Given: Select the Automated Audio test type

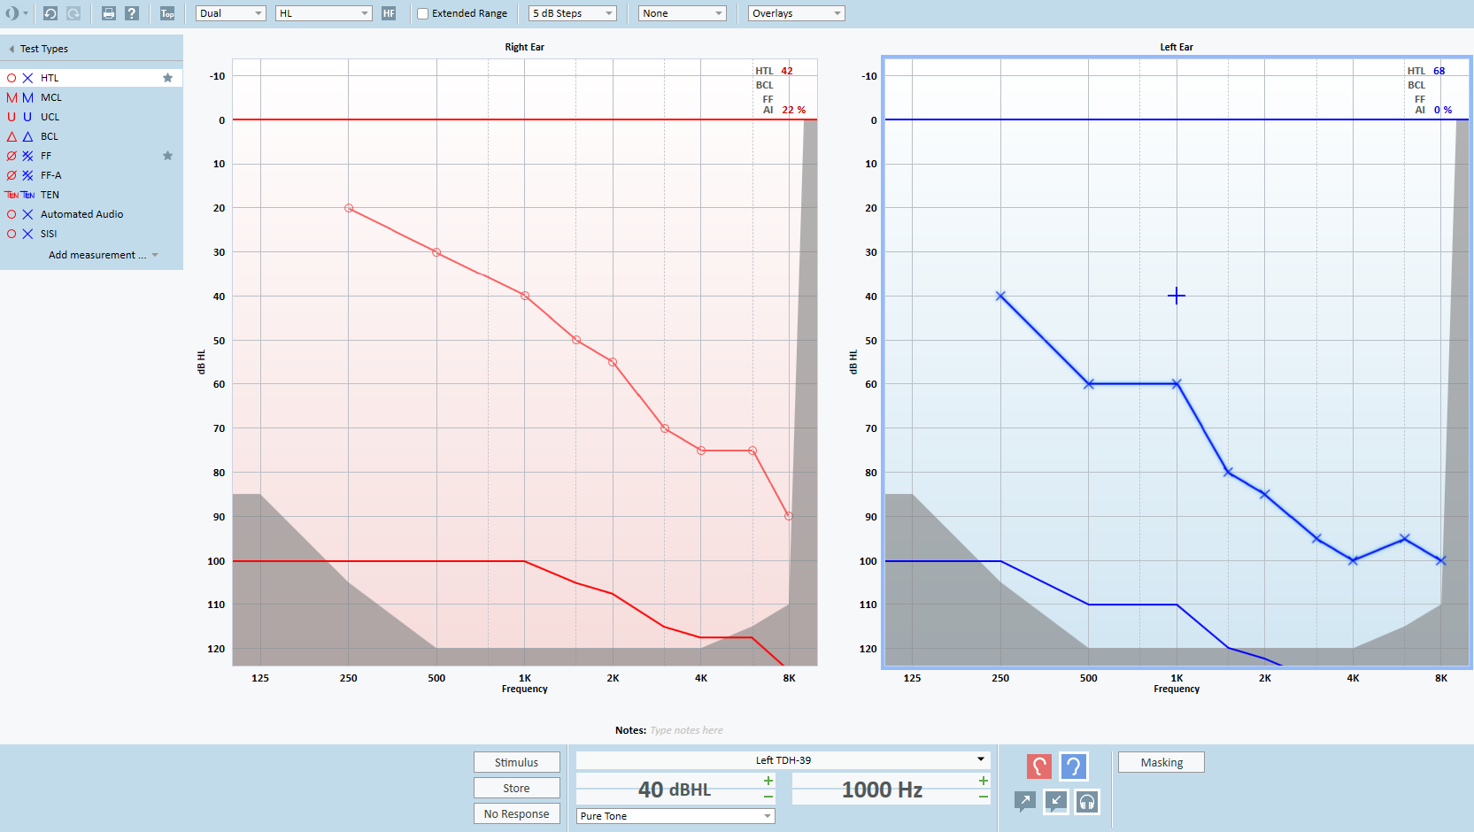Looking at the screenshot, I should click(x=81, y=214).
